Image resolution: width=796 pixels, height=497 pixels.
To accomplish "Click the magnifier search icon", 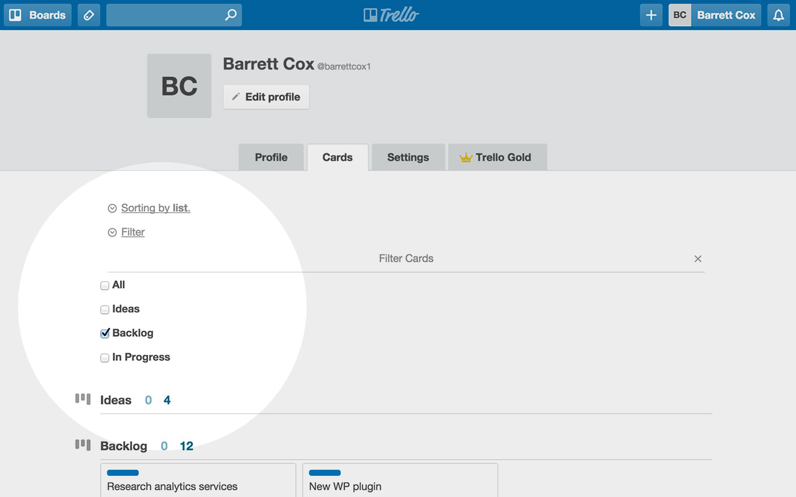I will [x=231, y=15].
